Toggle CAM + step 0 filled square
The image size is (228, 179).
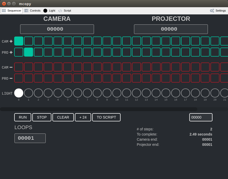tap(19, 41)
